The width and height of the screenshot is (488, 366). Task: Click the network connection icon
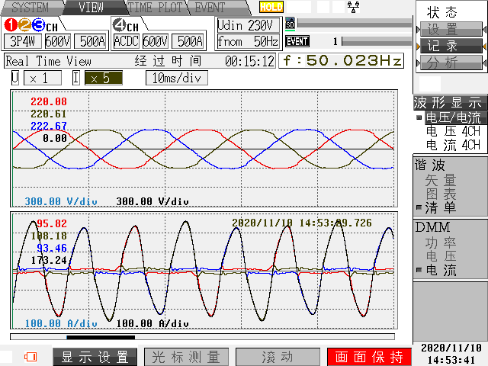pos(353,7)
